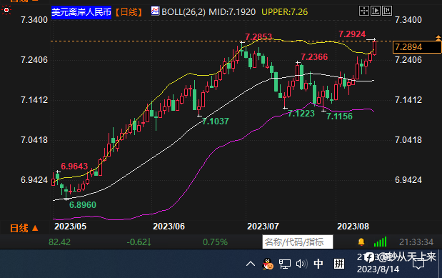Image resolution: width=442 pixels, height=278 pixels.
Task: Switch the 中 input language indicator
Action: (318, 264)
